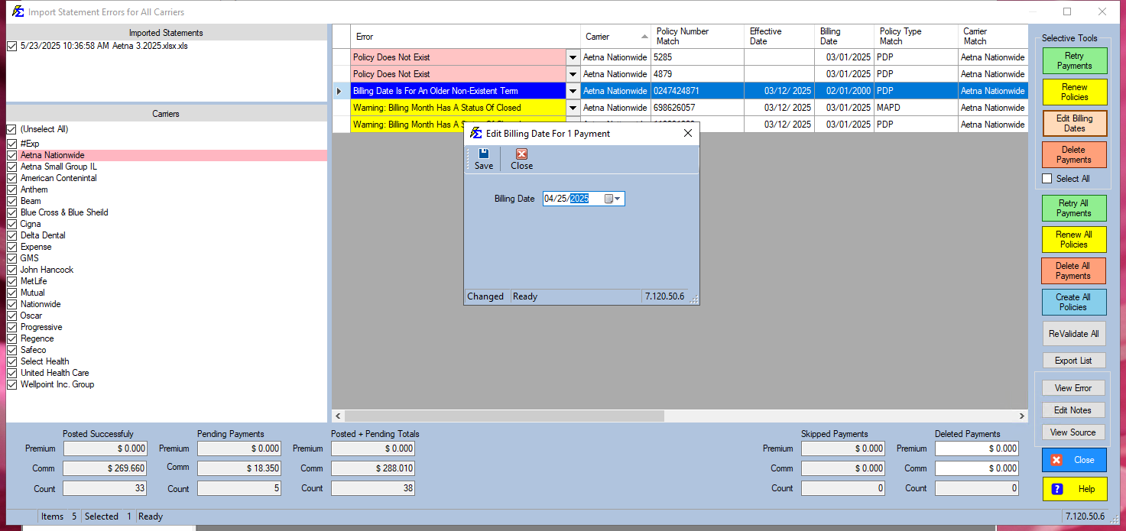Viewport: 1126px width, 531px height.
Task: Click the red X Close icon in dialog toolbar
Action: coord(520,154)
